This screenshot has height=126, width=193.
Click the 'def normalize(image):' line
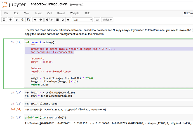click(40, 42)
